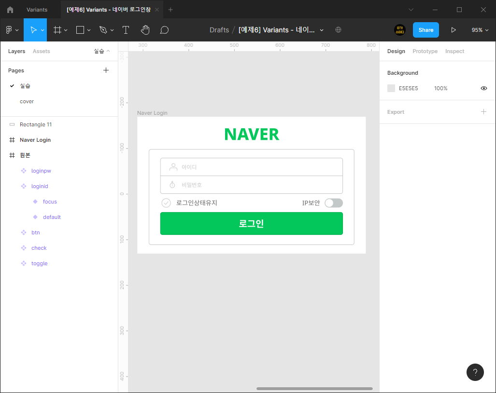Select the Rectangle shape tool
Image resolution: width=496 pixels, height=393 pixels.
[80, 30]
